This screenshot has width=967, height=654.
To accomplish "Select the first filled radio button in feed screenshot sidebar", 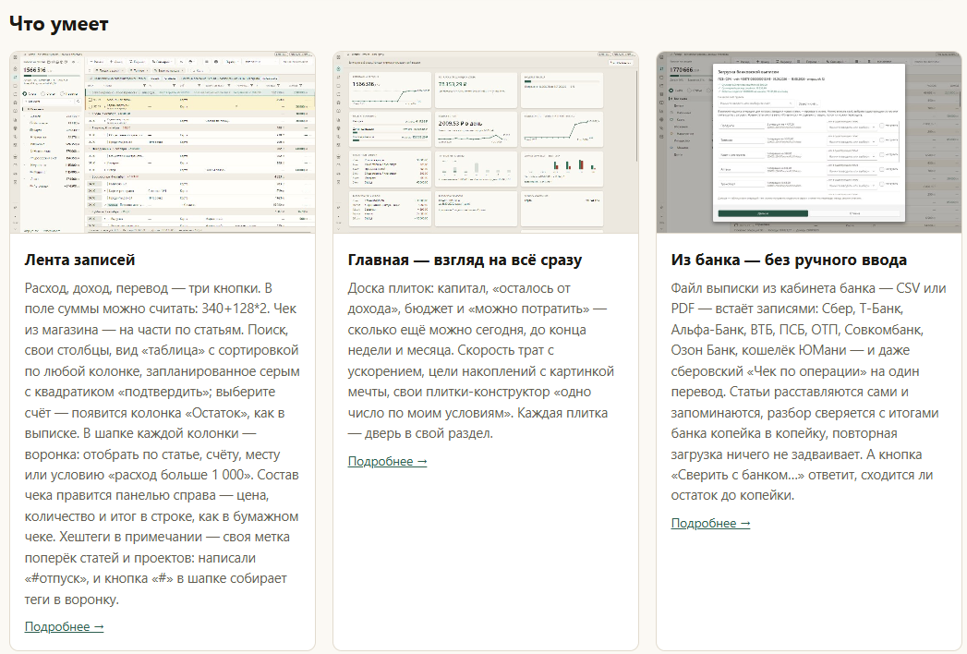I will tap(26, 94).
